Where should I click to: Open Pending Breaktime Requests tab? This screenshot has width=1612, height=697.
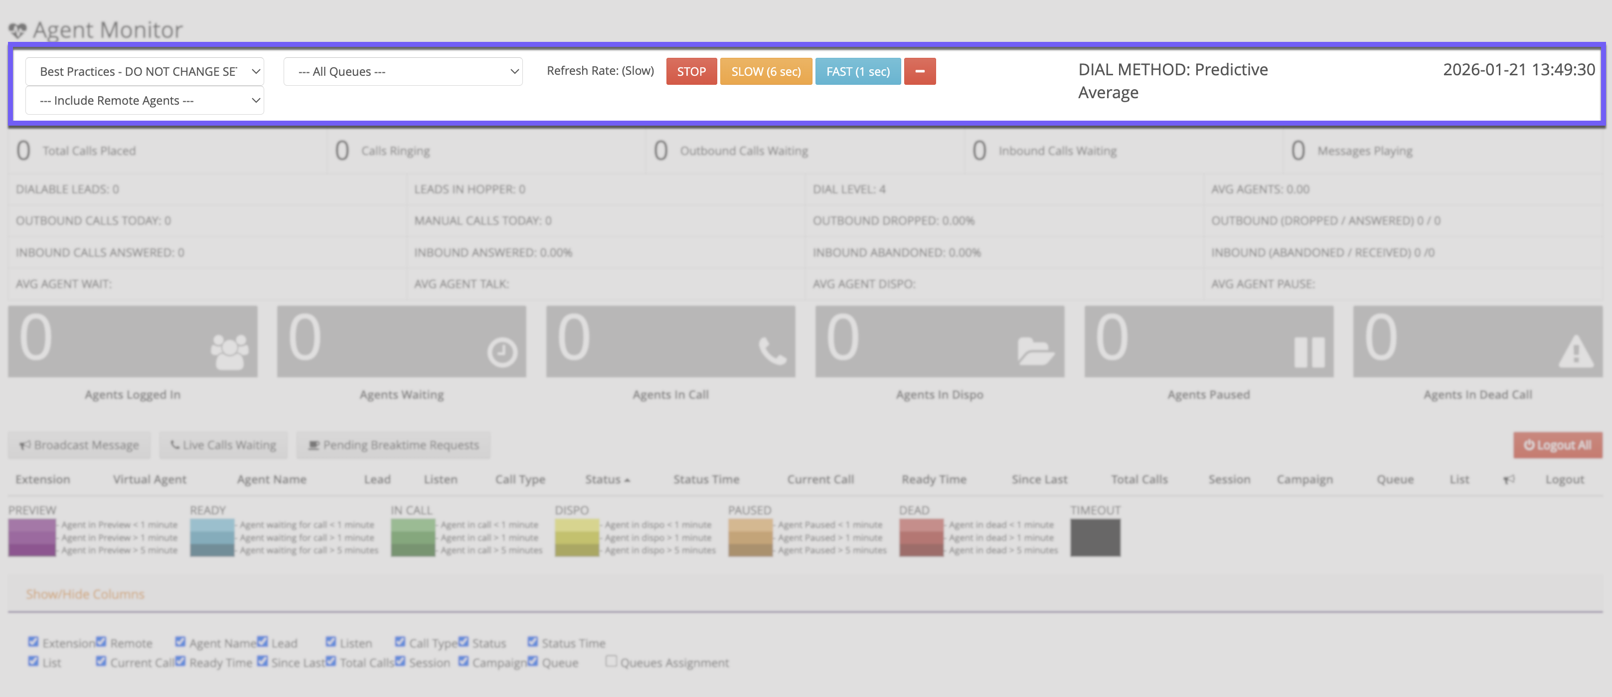(394, 445)
